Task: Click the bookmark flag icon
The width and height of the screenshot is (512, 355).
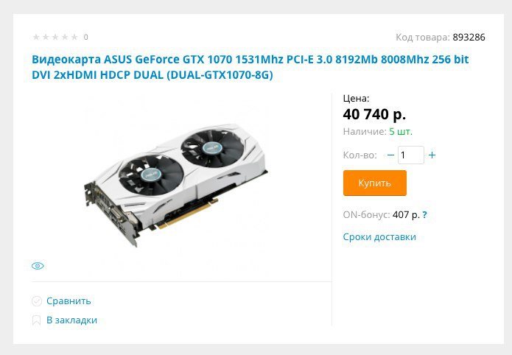Action: (x=36, y=320)
